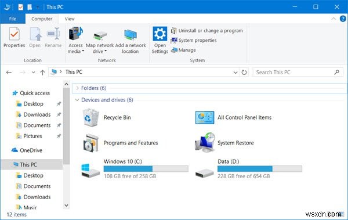Viewport: 348px width, 220px height.
Task: Select the Data (D:) drive icon
Action: tap(204, 173)
